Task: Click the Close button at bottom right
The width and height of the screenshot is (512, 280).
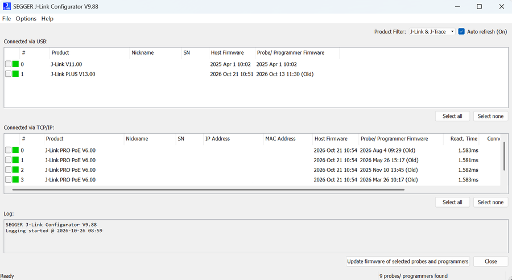Action: [x=490, y=261]
